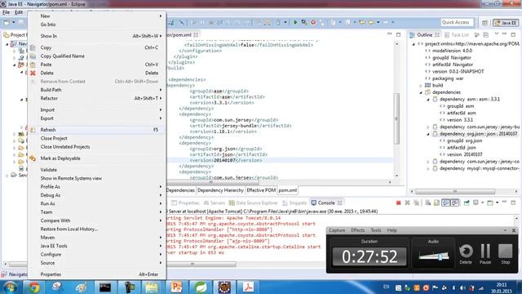Click the Open Perspective icon
Screen dimensions: 522x294
click(x=485, y=23)
